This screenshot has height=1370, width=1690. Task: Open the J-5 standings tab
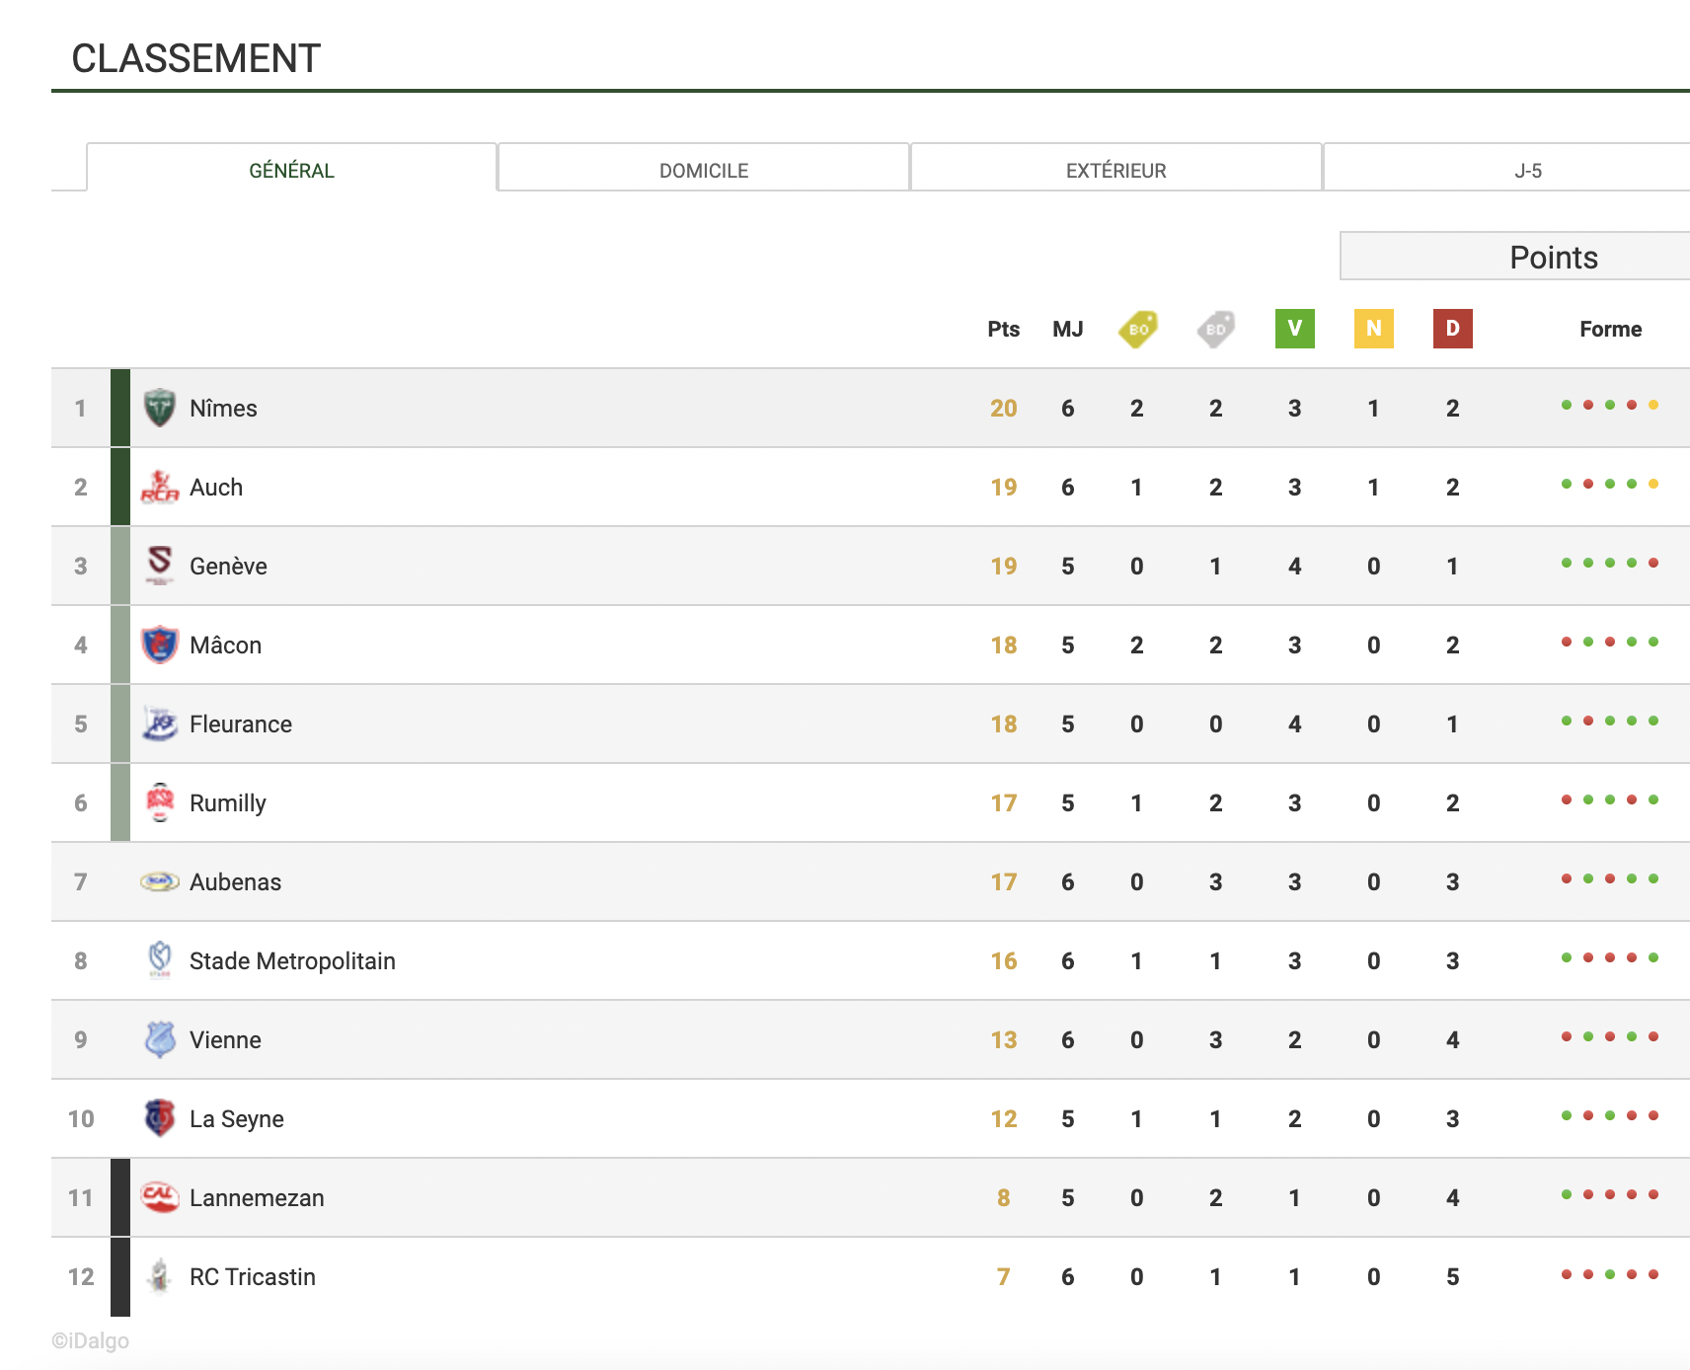(x=1527, y=170)
